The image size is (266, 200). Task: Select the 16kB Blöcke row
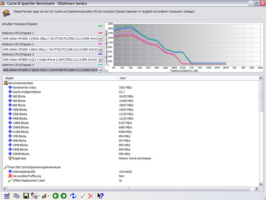pyautogui.click(x=131, y=110)
